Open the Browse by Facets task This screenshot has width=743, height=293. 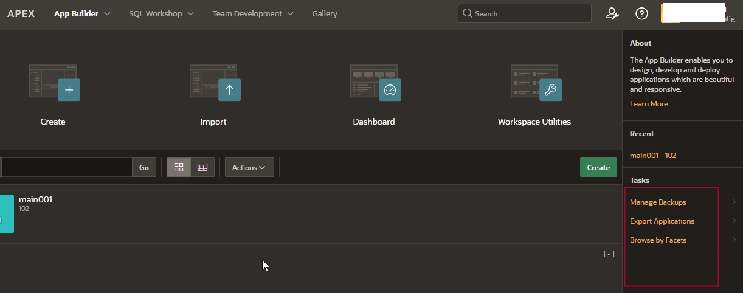[x=658, y=240]
